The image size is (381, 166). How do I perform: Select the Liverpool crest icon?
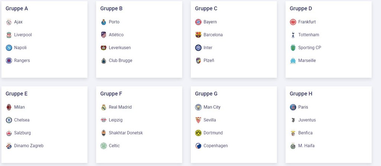pos(9,35)
